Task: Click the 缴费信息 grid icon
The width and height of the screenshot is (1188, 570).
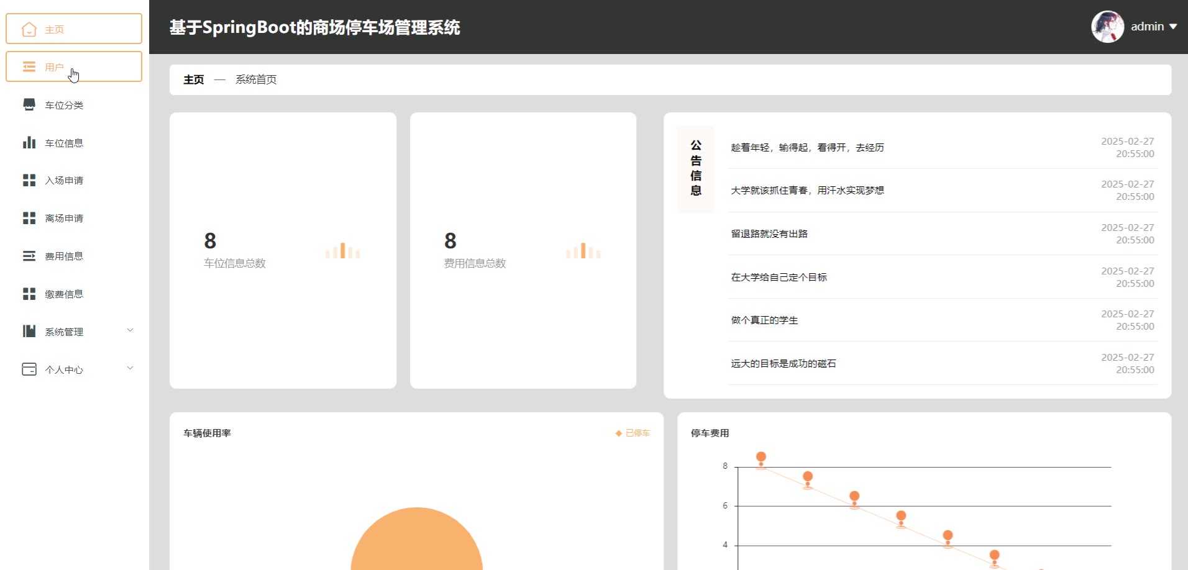Action: click(29, 294)
